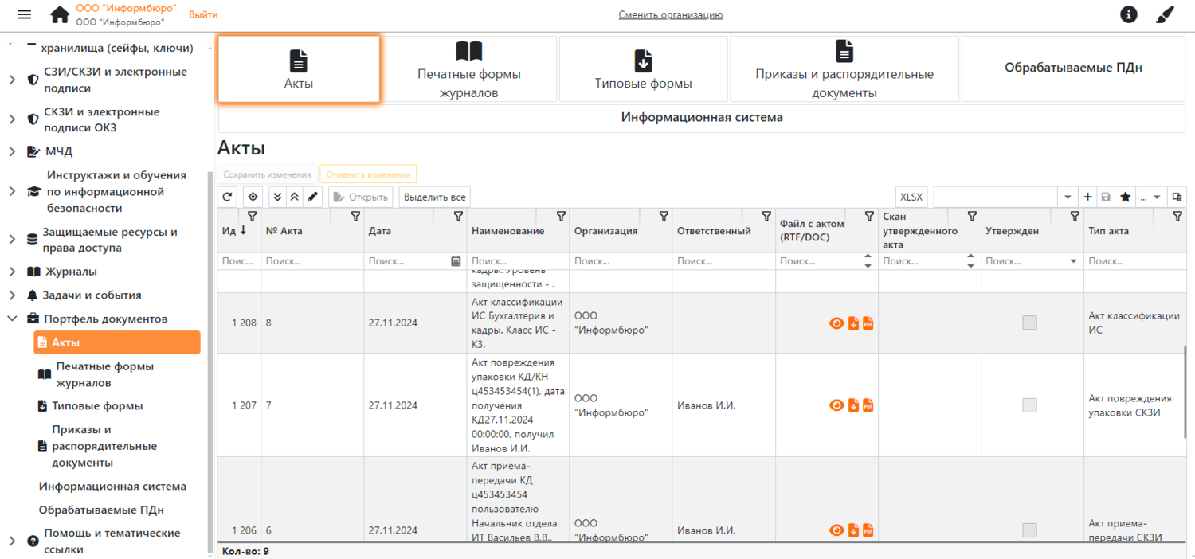Open the info circle icon

tap(1128, 14)
